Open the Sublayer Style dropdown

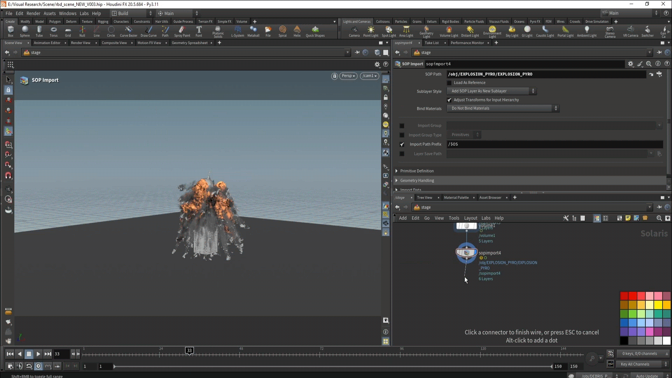tap(491, 91)
